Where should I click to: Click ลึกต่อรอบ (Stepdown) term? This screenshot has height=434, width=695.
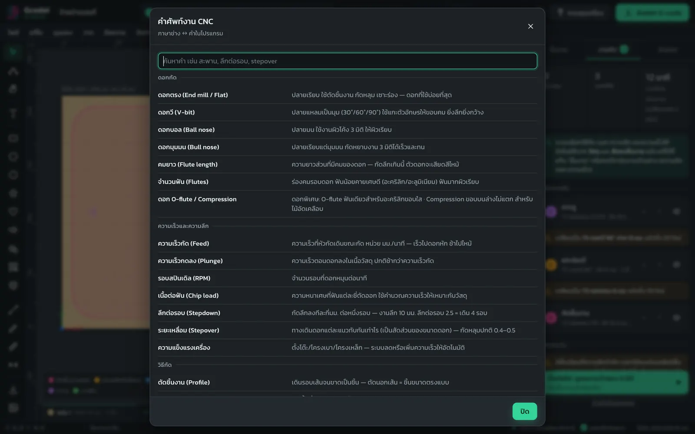click(189, 313)
